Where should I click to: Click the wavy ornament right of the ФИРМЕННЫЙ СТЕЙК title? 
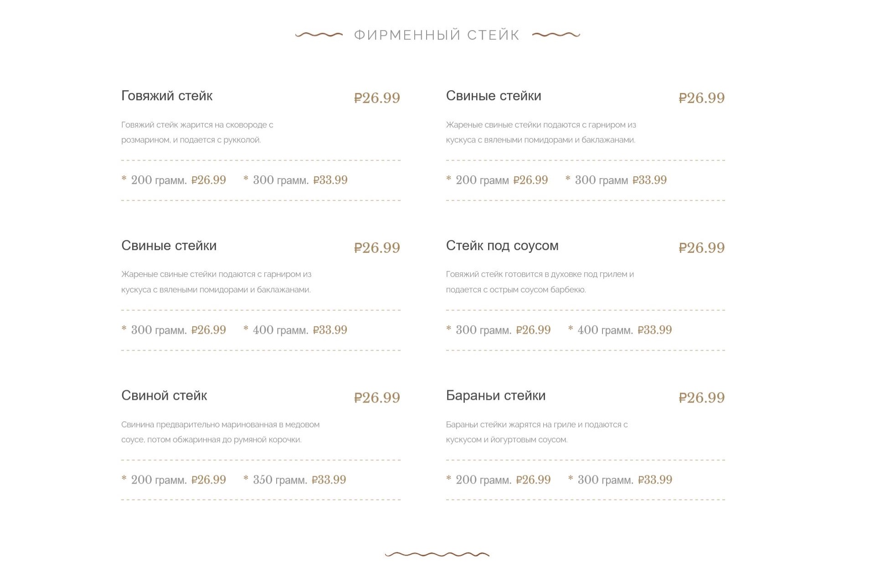tap(556, 35)
